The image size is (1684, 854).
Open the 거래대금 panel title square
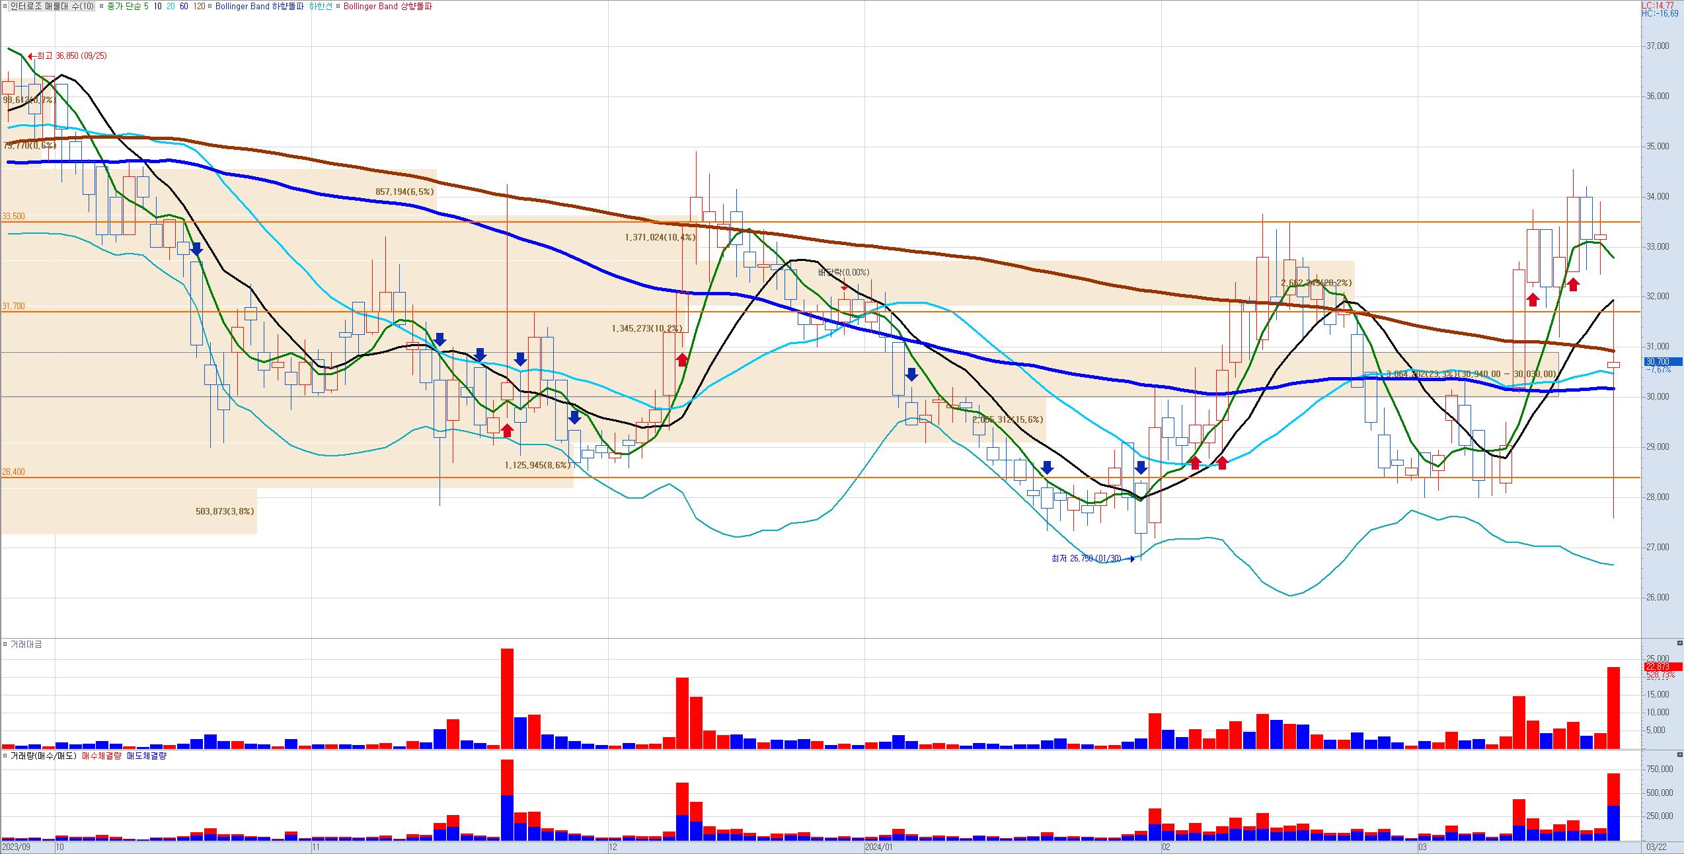click(x=5, y=644)
